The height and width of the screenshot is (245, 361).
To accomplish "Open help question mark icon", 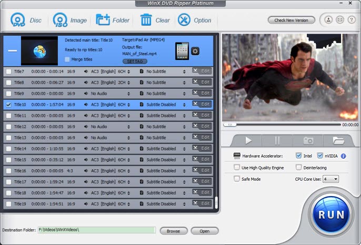I will tap(352, 20).
